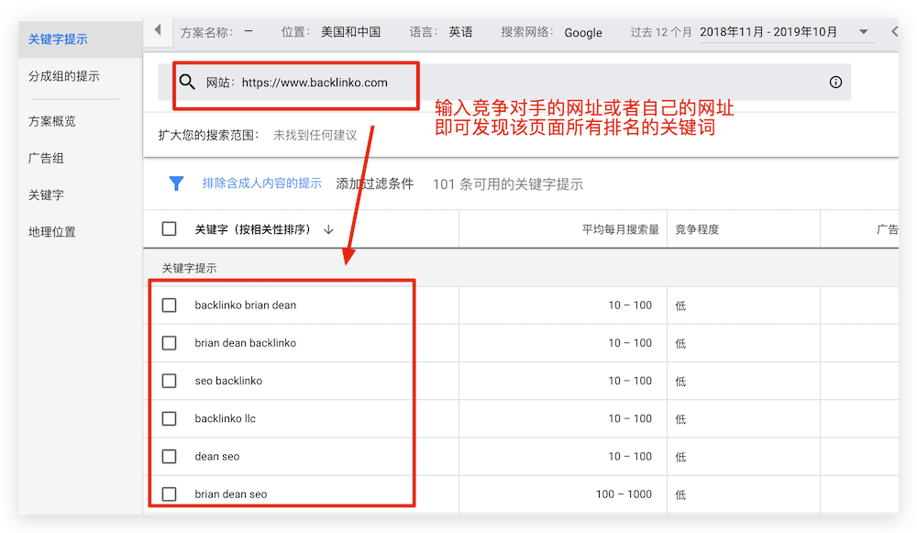This screenshot has width=917, height=533.
Task: Check the keyword 'backlinko brian dean'
Action: tap(169, 305)
